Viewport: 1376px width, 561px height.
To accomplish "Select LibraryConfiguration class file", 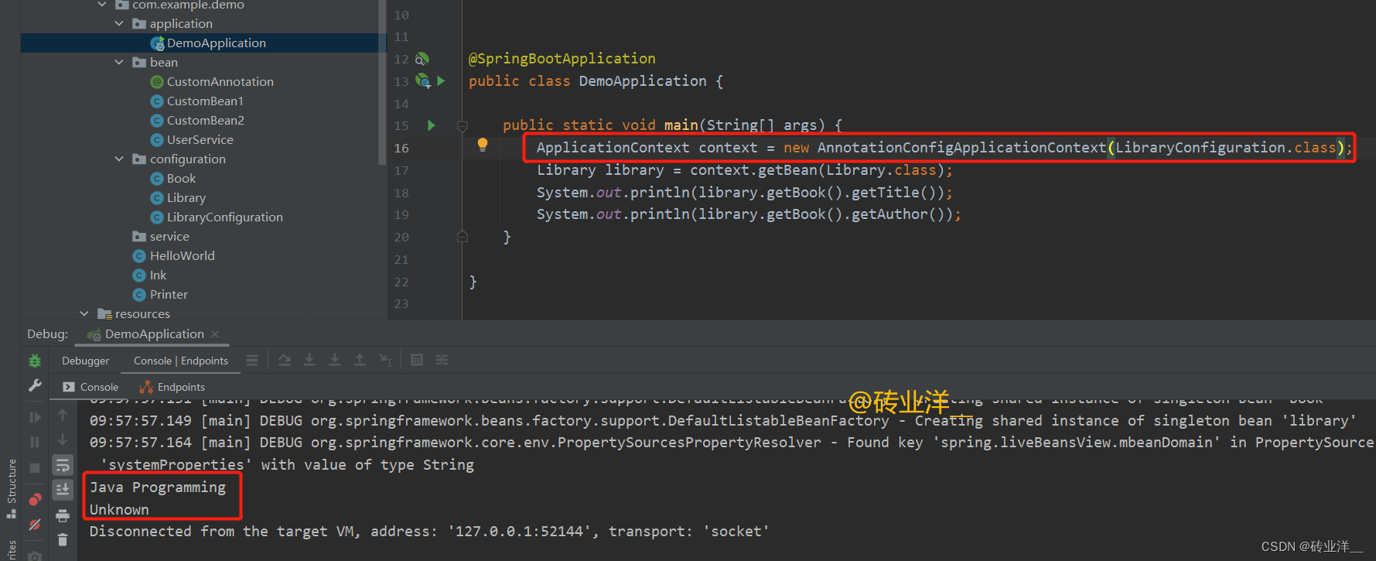I will tap(216, 217).
